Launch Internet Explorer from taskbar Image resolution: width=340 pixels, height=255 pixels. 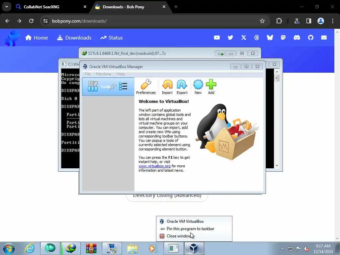click(30, 248)
